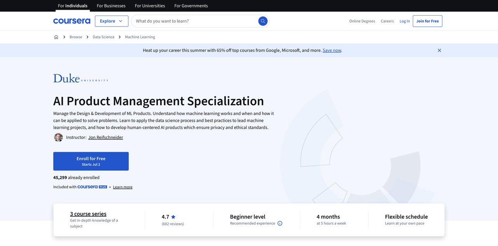Click the 4.7 rating value

[x=165, y=217]
